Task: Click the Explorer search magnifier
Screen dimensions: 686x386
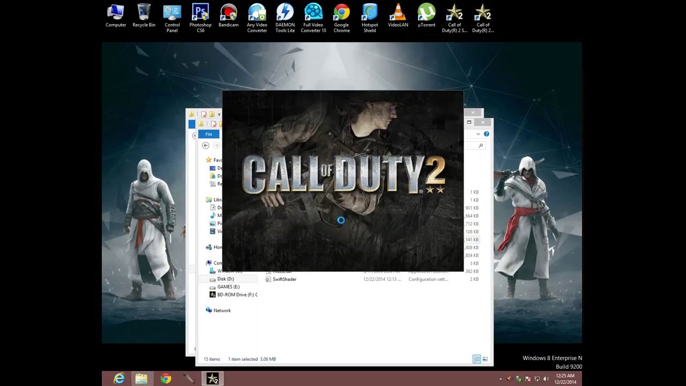Action: (480, 146)
